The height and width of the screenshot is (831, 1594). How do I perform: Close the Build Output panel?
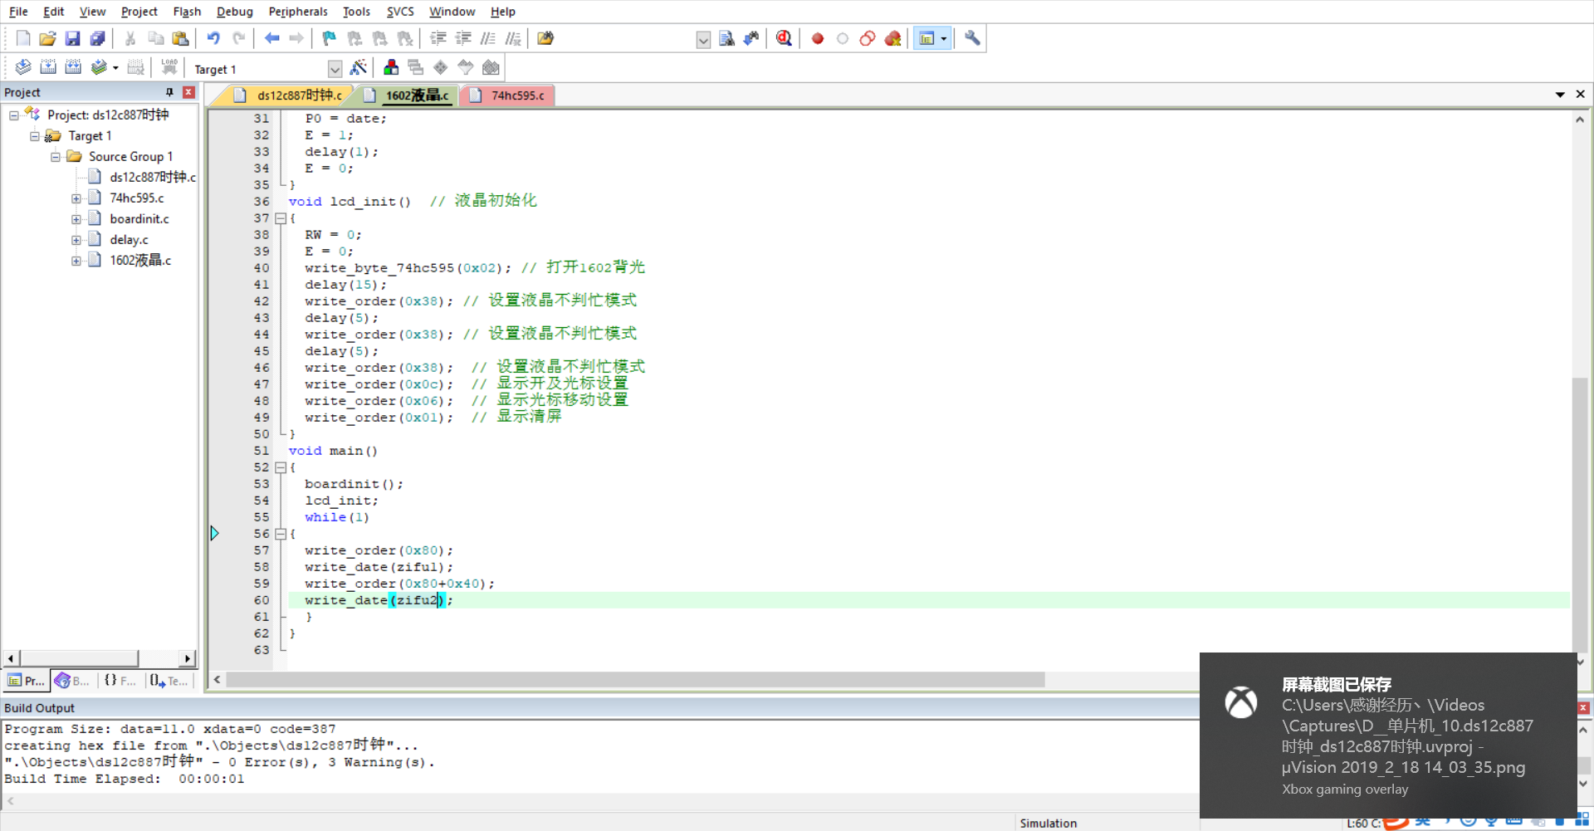click(1583, 708)
